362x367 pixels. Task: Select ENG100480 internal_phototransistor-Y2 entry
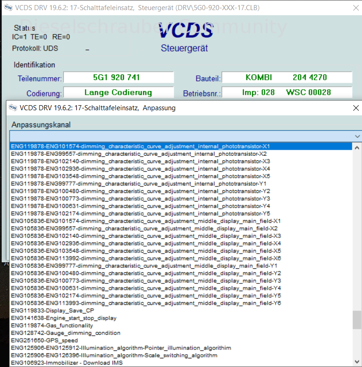(x=181, y=191)
